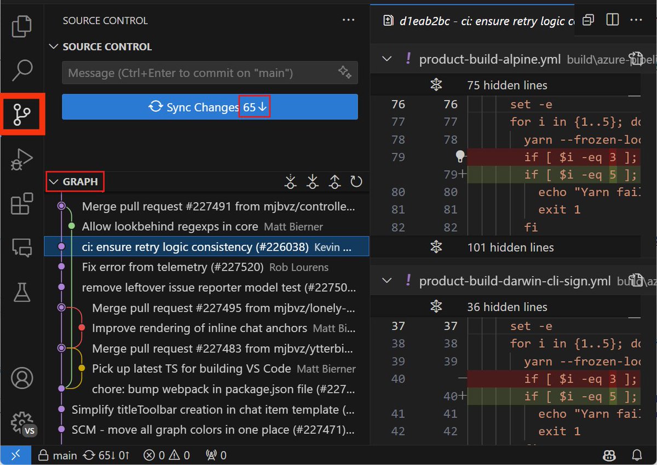The image size is (657, 465).
Task: Click the Pull icon in Graph toolbar
Action: point(312,182)
